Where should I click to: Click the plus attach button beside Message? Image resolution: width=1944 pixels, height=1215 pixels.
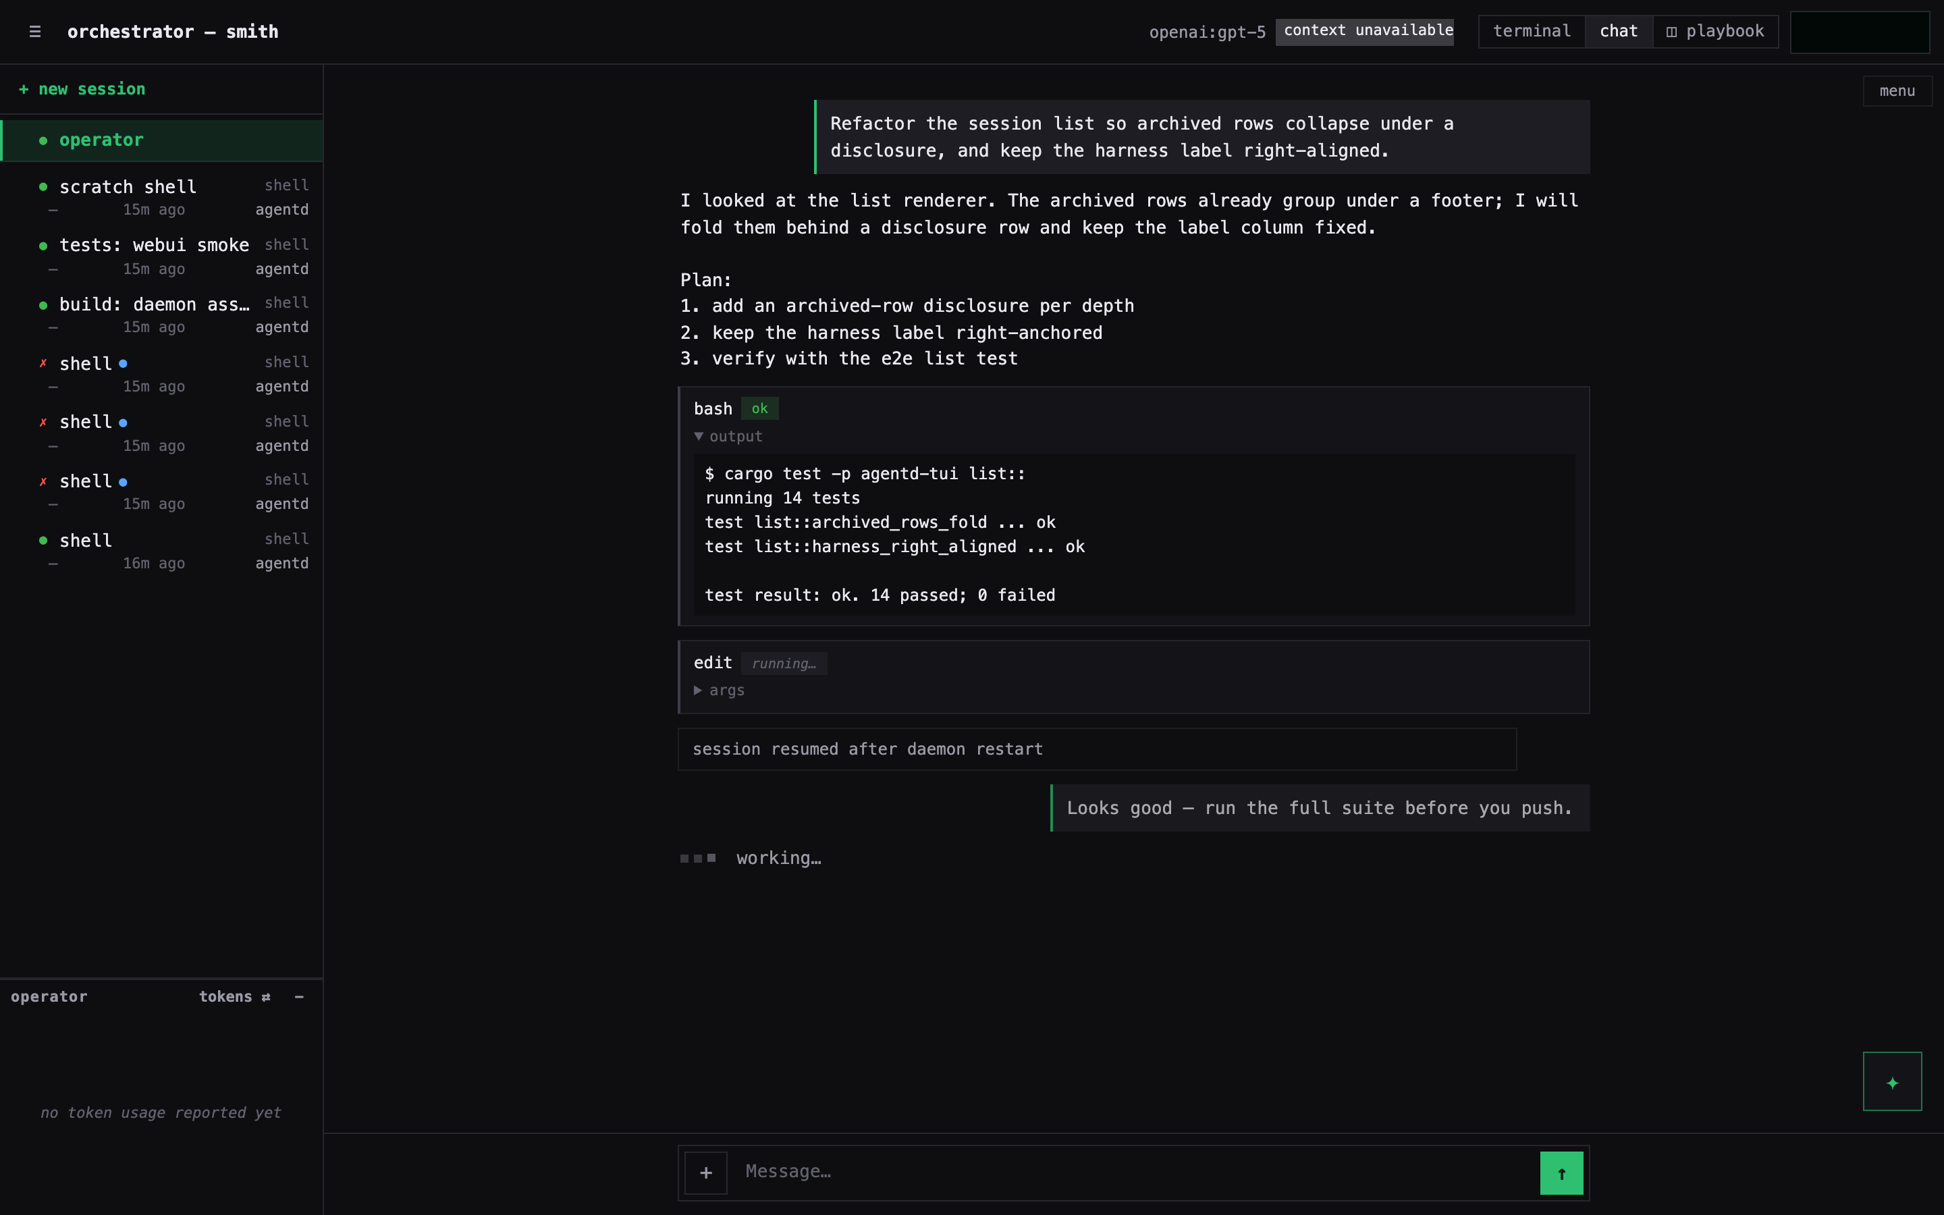pos(705,1173)
